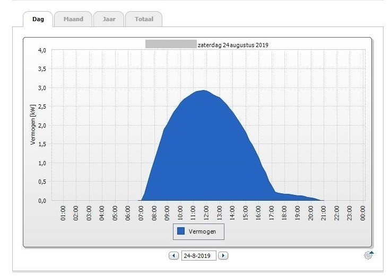This screenshot has height=277, width=391.
Task: Go to the previous day with left arrow
Action: [173, 256]
